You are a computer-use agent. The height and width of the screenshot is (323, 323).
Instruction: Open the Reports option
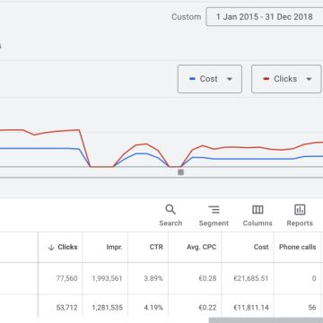[300, 215]
